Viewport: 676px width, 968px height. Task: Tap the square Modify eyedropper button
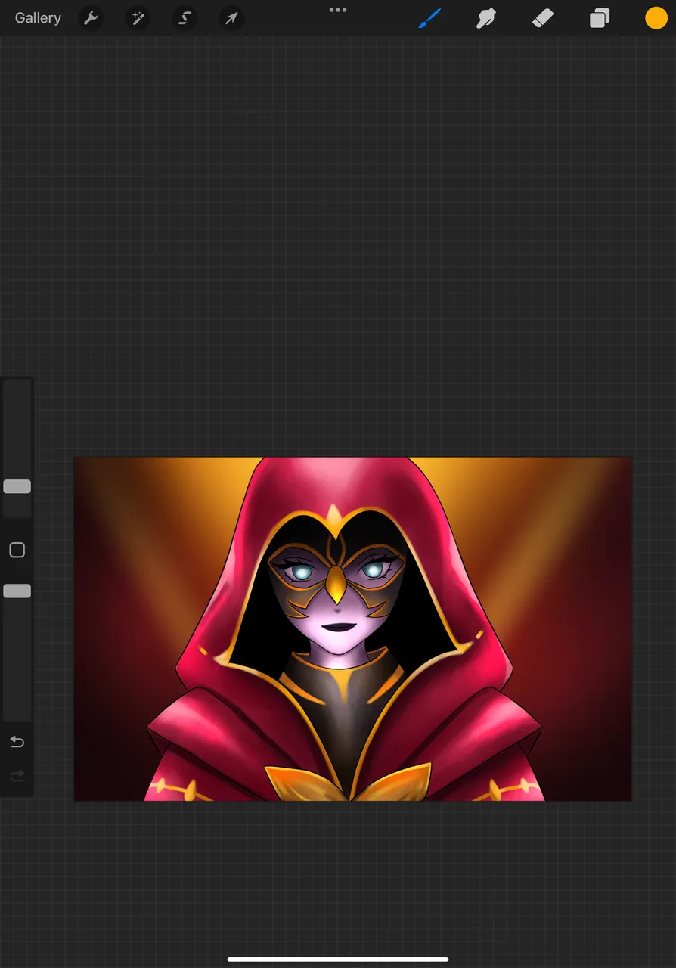click(17, 550)
